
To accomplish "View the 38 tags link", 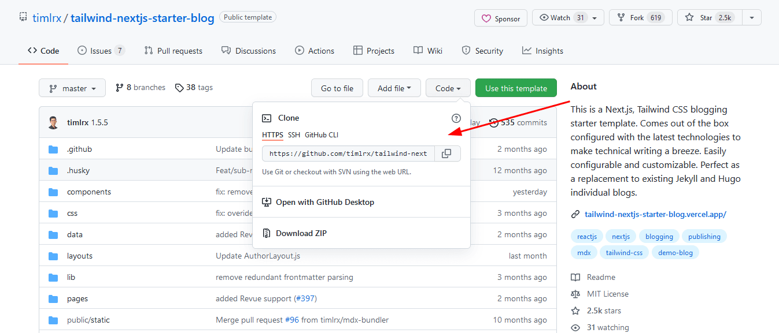I will point(194,88).
